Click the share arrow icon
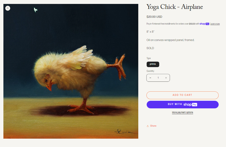226x147 pixels. pos(148,126)
